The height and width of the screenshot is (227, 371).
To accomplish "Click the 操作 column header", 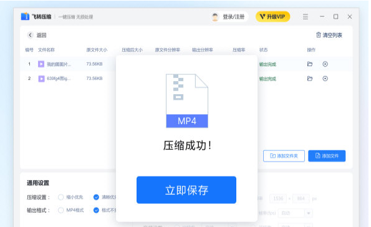I will pos(311,50).
